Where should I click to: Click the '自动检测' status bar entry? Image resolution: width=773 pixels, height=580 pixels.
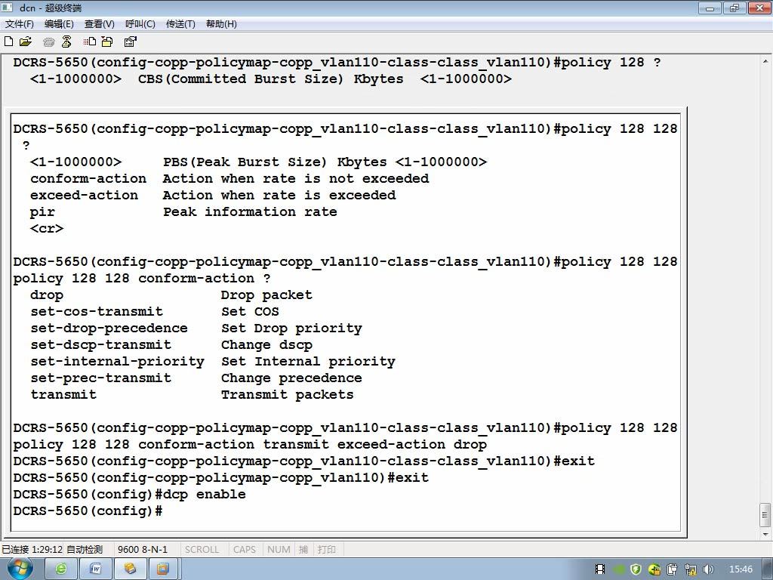coord(85,550)
